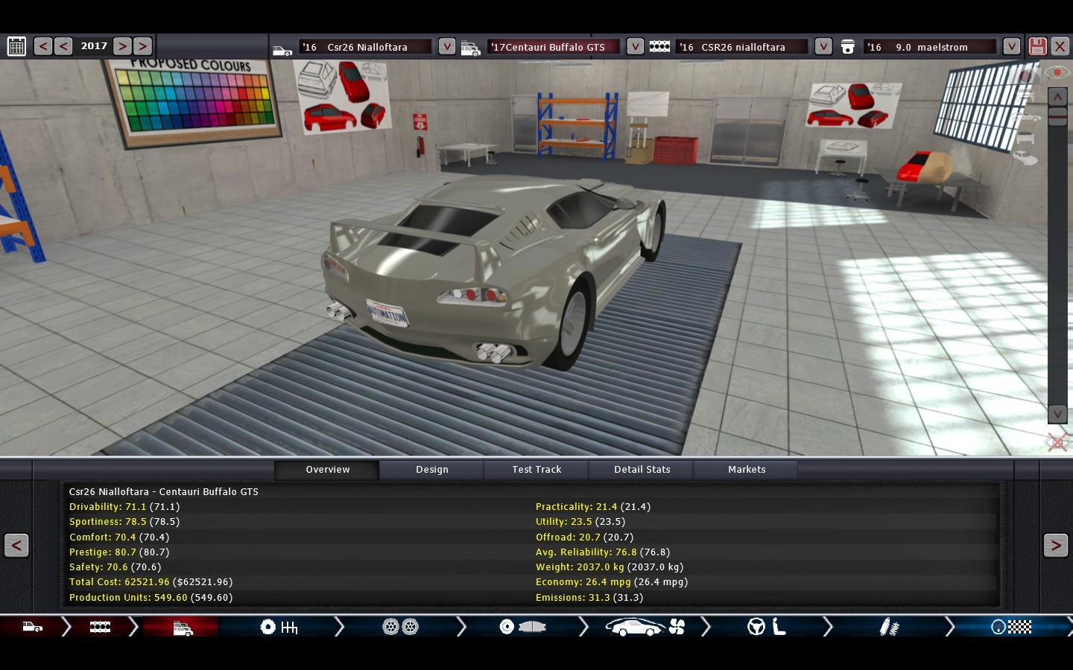The height and width of the screenshot is (670, 1073).
Task: Click the next arrow right of stats panel
Action: point(1055,546)
